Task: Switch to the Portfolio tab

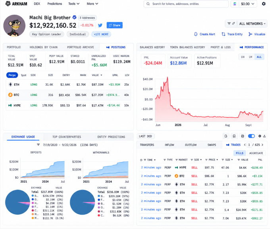Action: [x=14, y=47]
